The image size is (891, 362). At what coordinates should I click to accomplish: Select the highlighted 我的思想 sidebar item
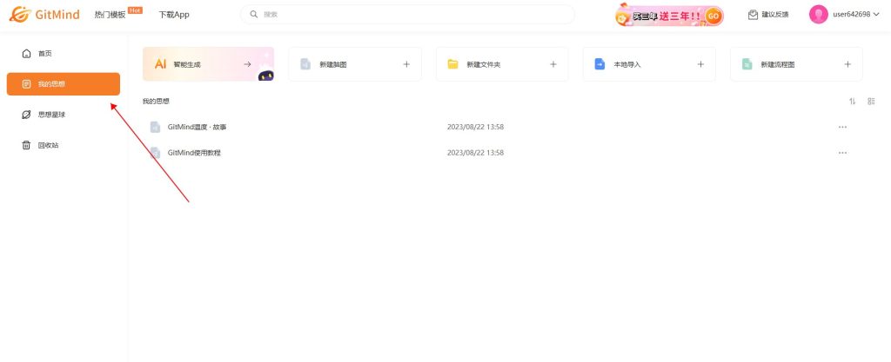63,84
